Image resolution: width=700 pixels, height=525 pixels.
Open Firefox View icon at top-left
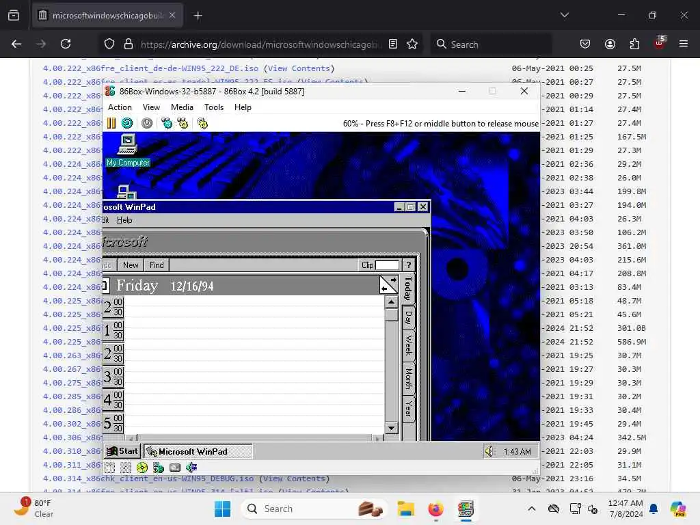pyautogui.click(x=14, y=15)
